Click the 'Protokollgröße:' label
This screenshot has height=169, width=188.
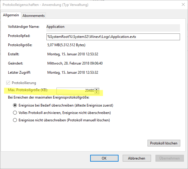pos(20,45)
